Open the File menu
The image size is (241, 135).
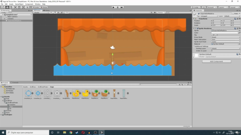coord(2,4)
